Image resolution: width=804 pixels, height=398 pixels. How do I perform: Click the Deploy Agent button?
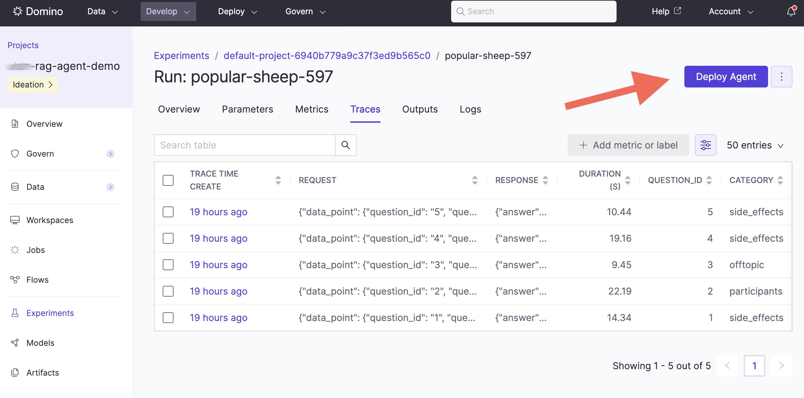pos(726,77)
